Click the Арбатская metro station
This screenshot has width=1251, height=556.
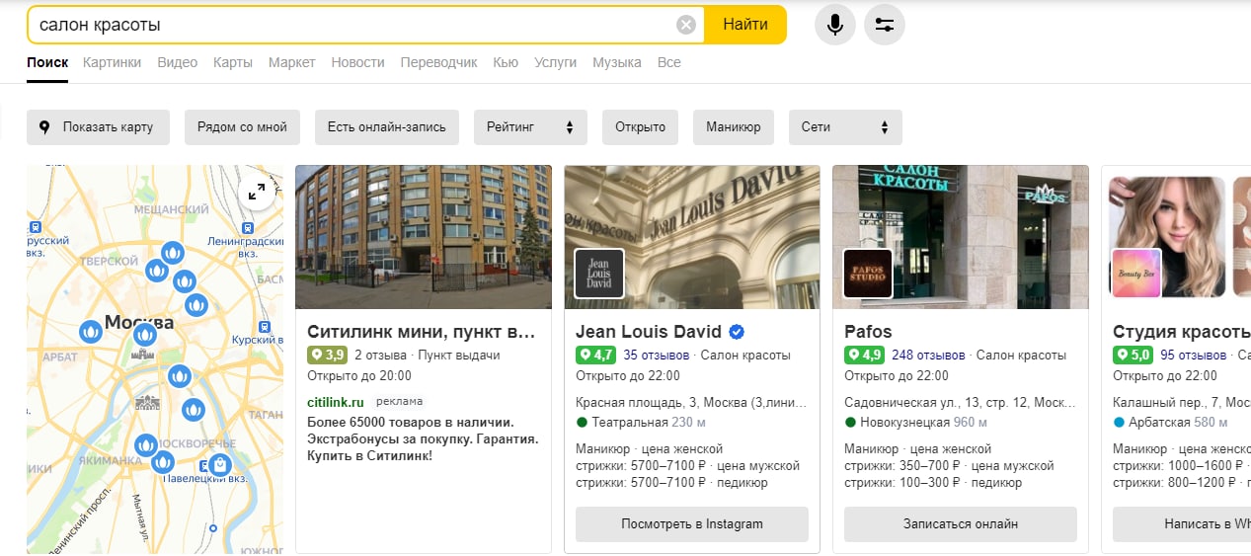[1159, 422]
